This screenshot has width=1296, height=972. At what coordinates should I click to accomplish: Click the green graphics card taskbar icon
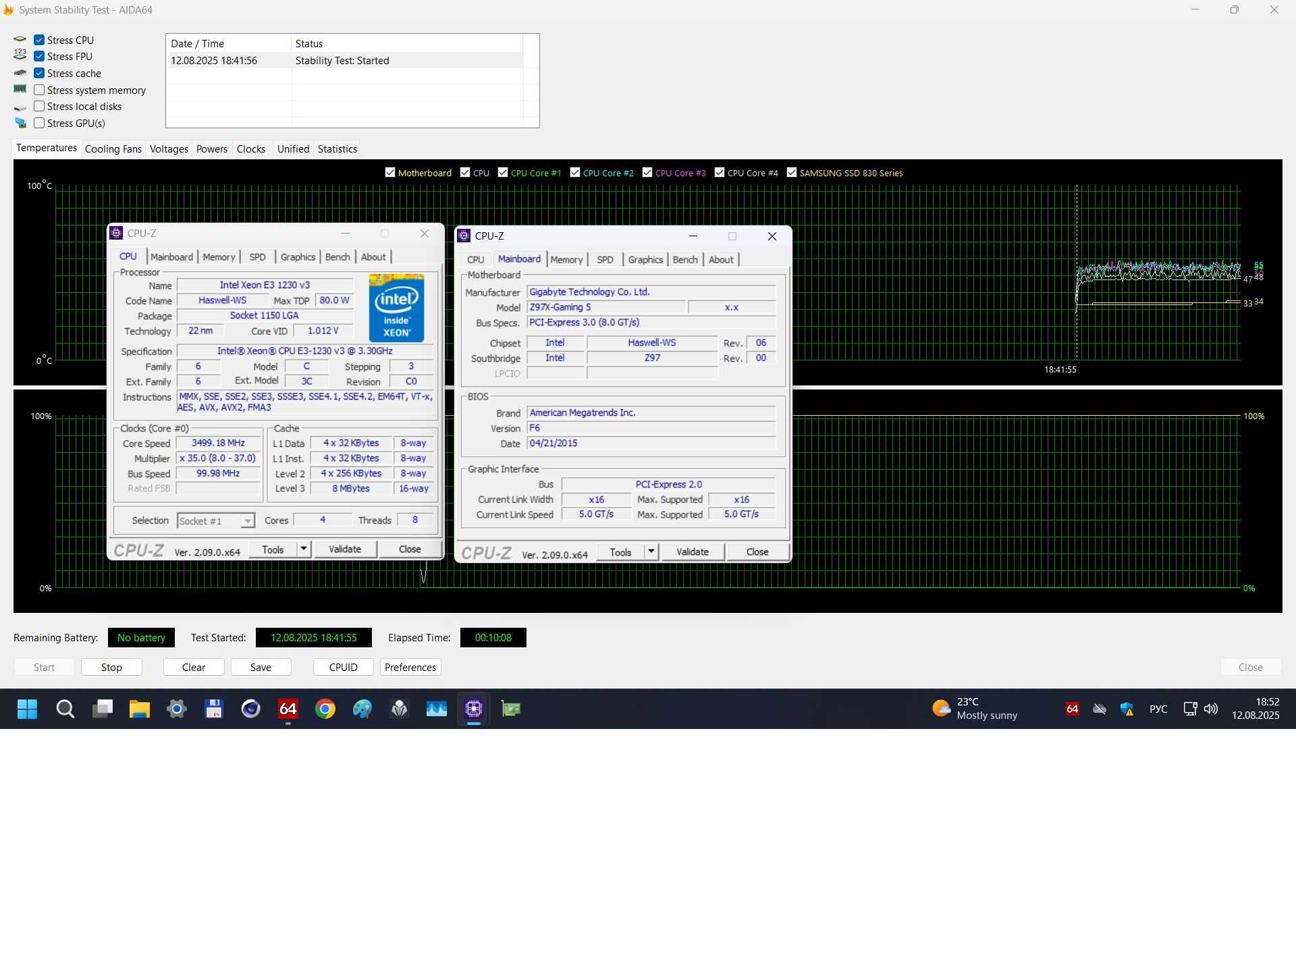click(x=511, y=709)
